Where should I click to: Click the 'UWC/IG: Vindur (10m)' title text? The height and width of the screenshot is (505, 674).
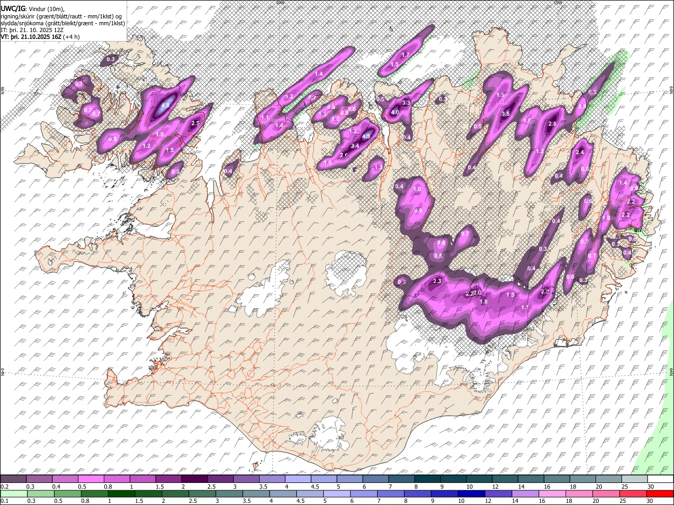[33, 8]
